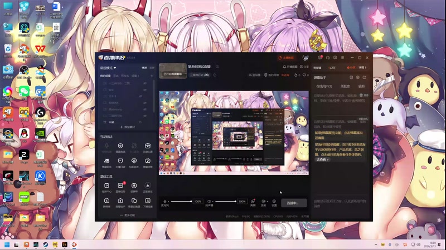Click the 连接中... start stream button

pos(294,203)
